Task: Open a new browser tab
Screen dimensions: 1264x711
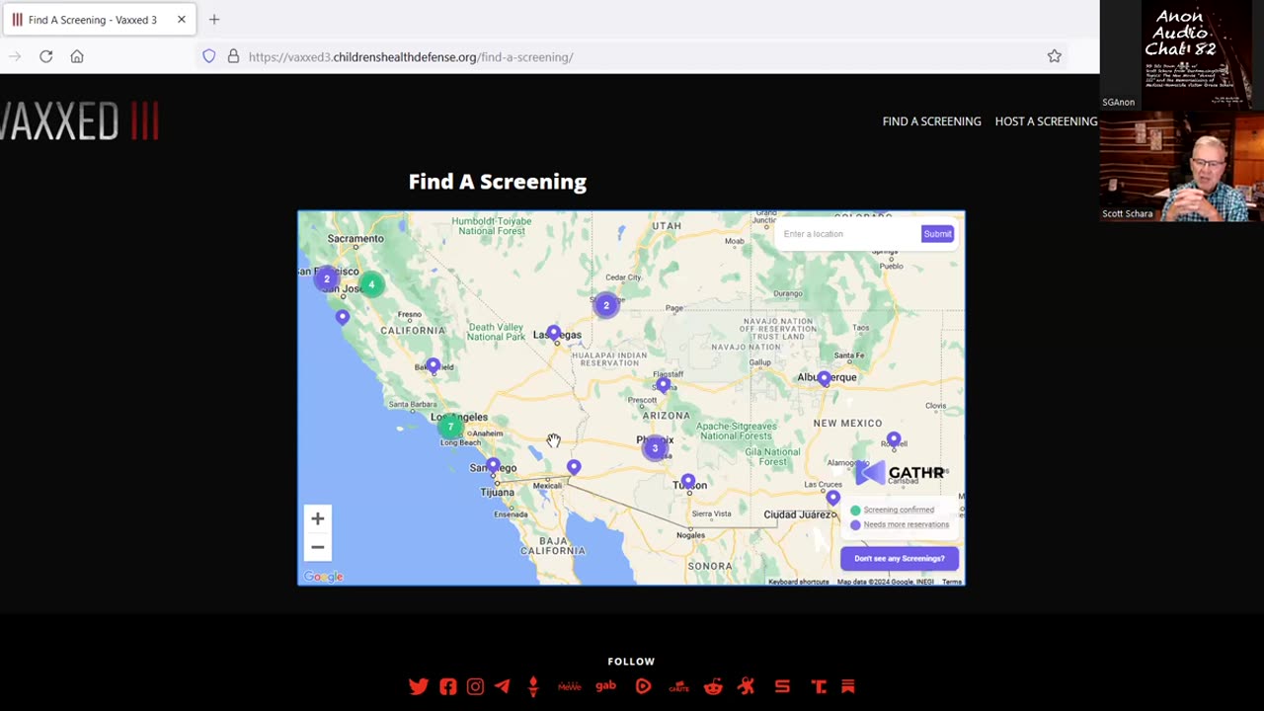Action: click(214, 19)
